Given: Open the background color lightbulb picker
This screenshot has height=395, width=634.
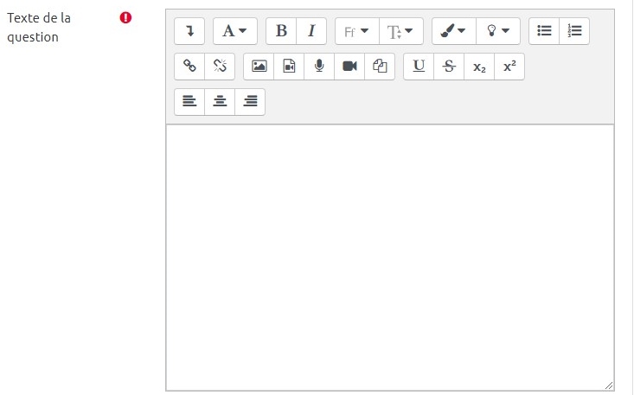Looking at the screenshot, I should pos(498,31).
